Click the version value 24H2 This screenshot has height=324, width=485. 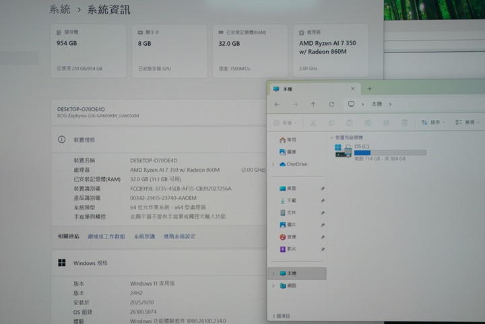tap(136, 293)
